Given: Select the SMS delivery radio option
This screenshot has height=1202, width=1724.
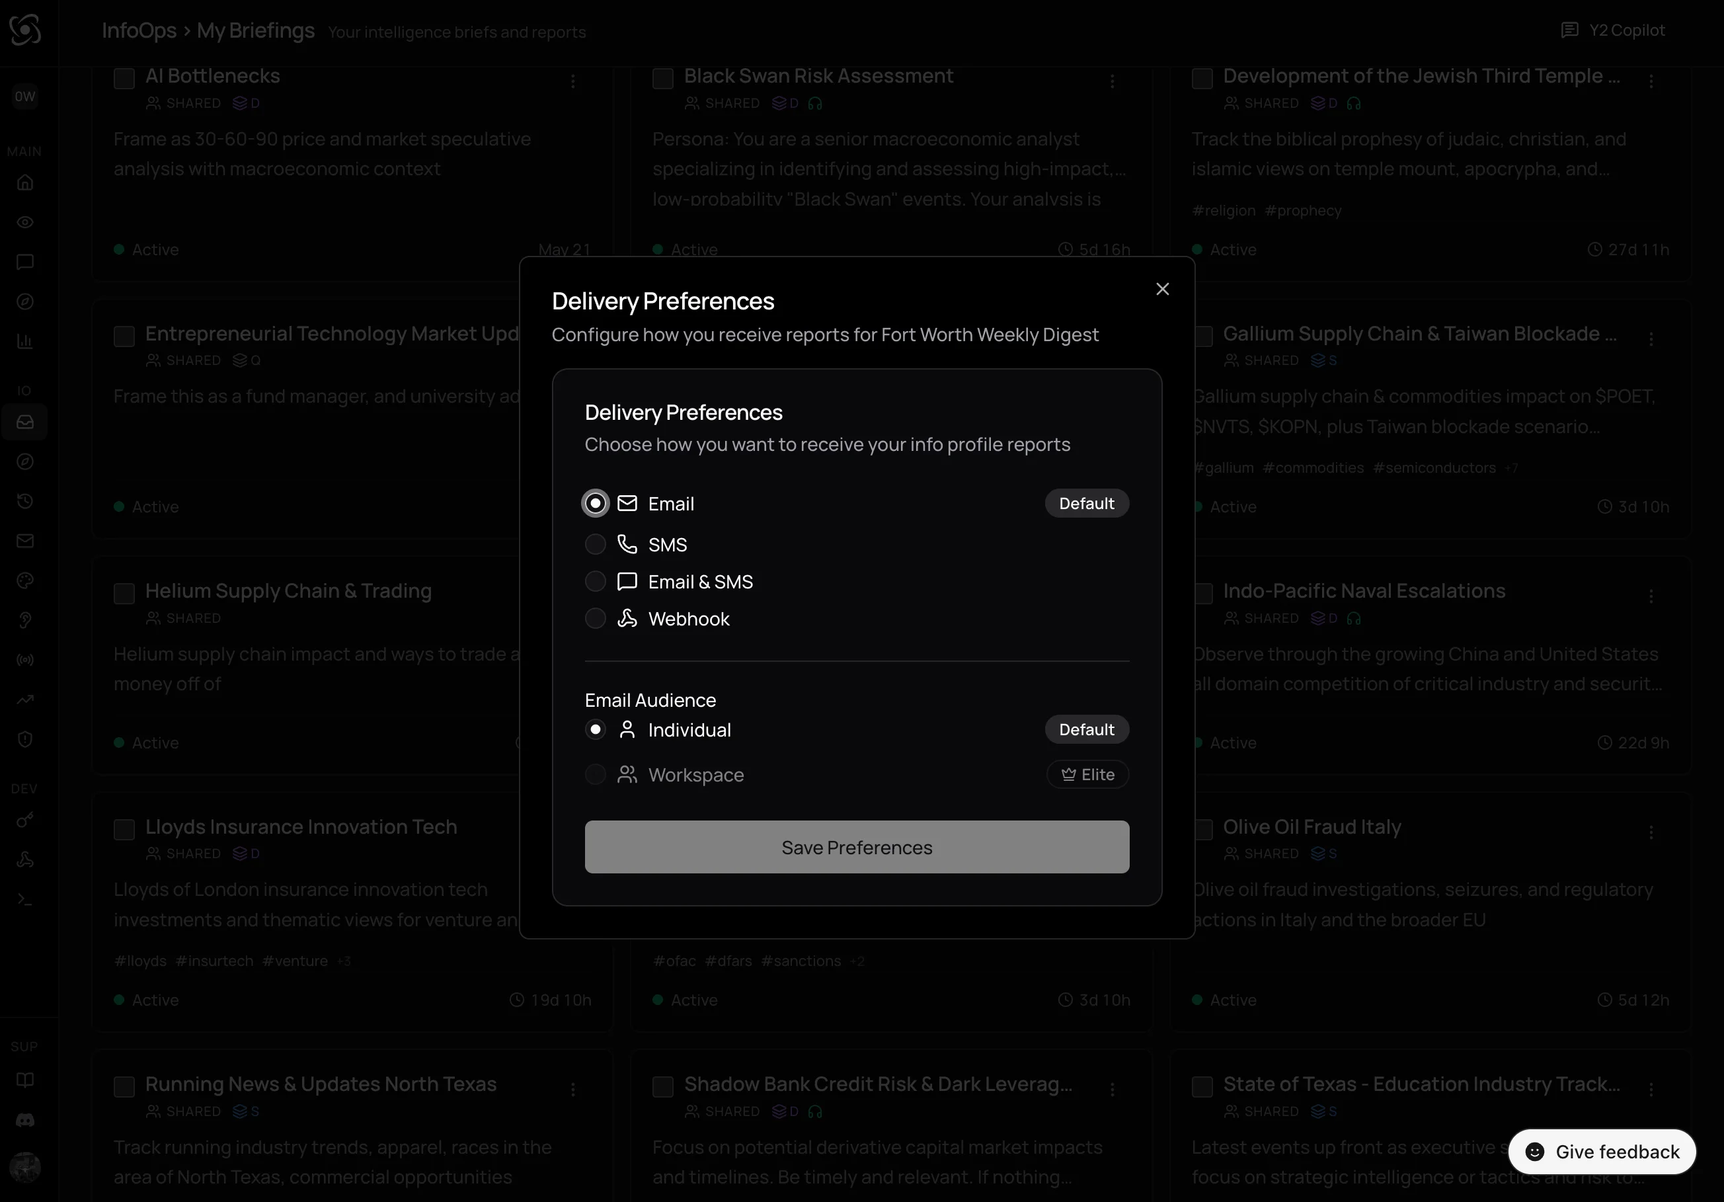Looking at the screenshot, I should (596, 544).
